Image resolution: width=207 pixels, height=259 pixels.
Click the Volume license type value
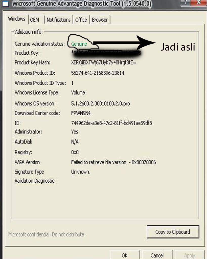[78, 93]
